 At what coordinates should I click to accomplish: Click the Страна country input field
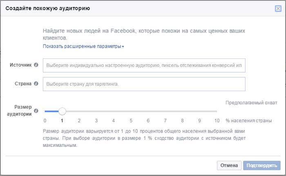(x=144, y=84)
